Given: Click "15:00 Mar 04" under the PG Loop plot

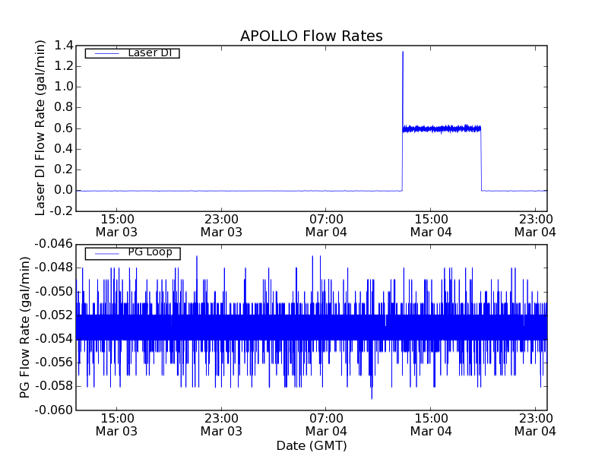Looking at the screenshot, I should click(x=431, y=425).
